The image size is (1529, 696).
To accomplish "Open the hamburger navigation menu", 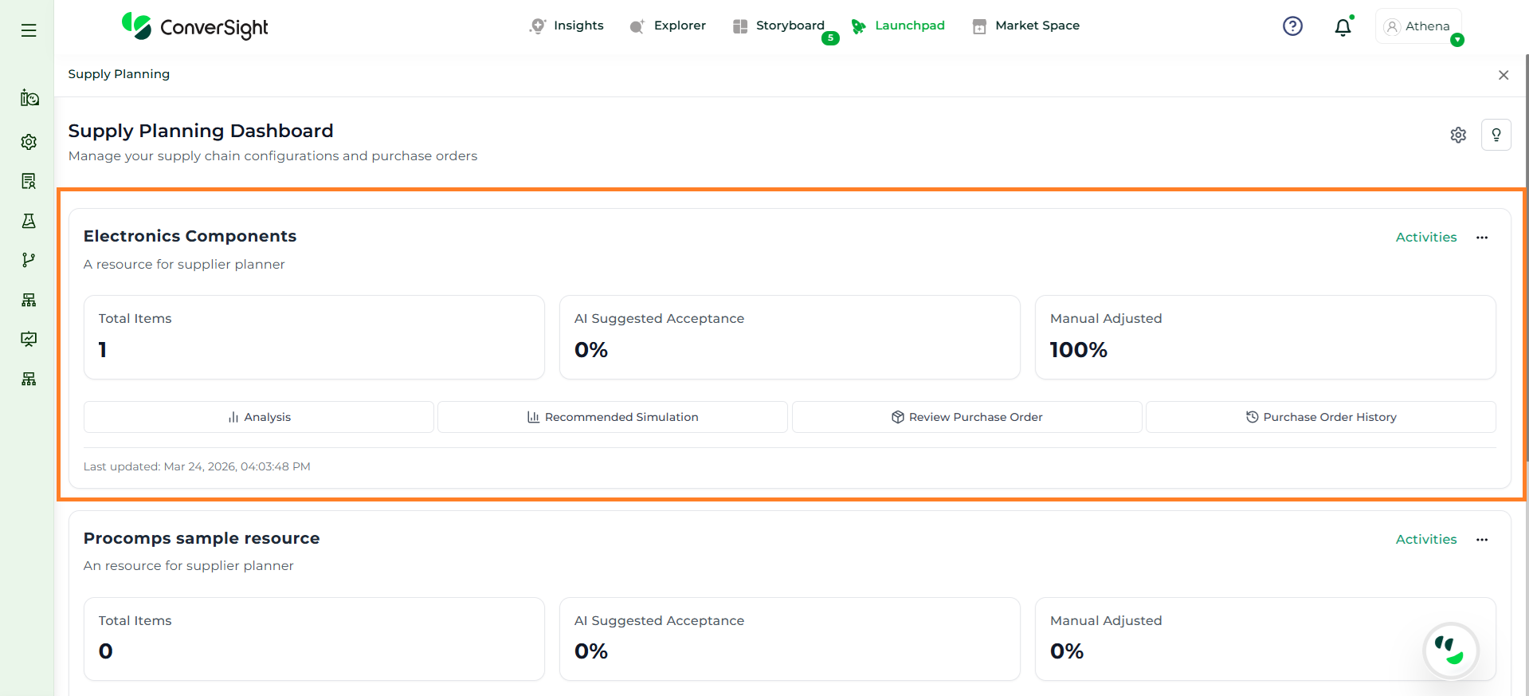I will [x=29, y=30].
